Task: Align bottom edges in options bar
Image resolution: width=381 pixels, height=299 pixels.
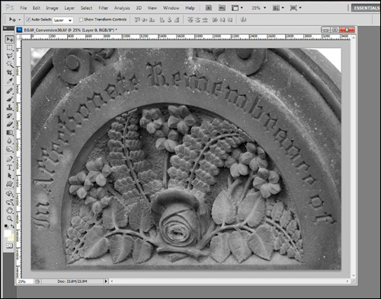Action: pos(152,20)
